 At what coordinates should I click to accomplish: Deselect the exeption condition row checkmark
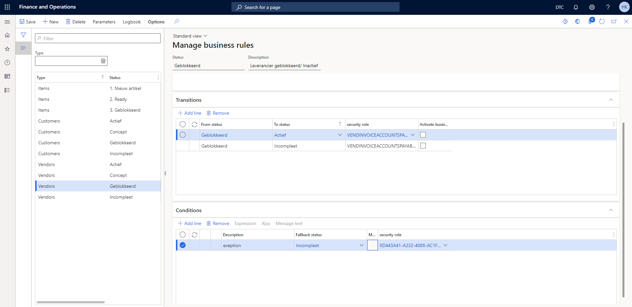[x=183, y=245]
